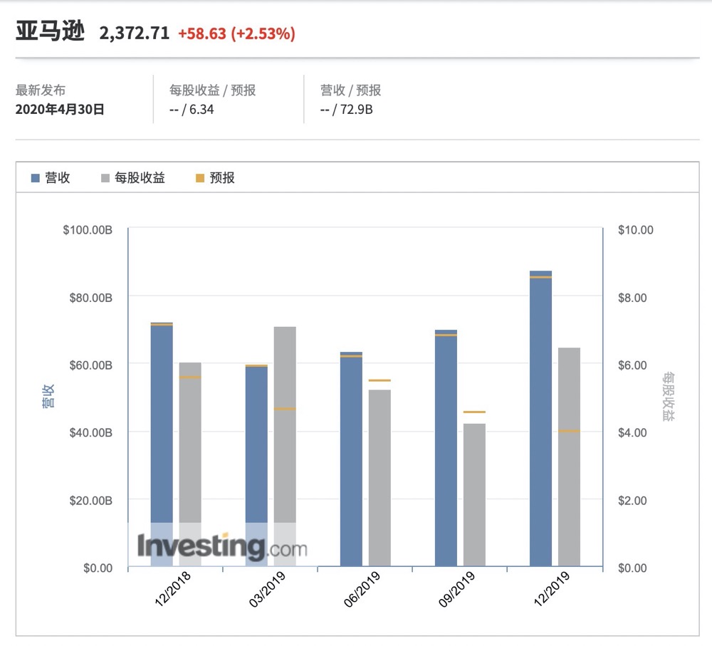
Task: Click the gray 每股收益 legend color square
Action: pyautogui.click(x=105, y=178)
